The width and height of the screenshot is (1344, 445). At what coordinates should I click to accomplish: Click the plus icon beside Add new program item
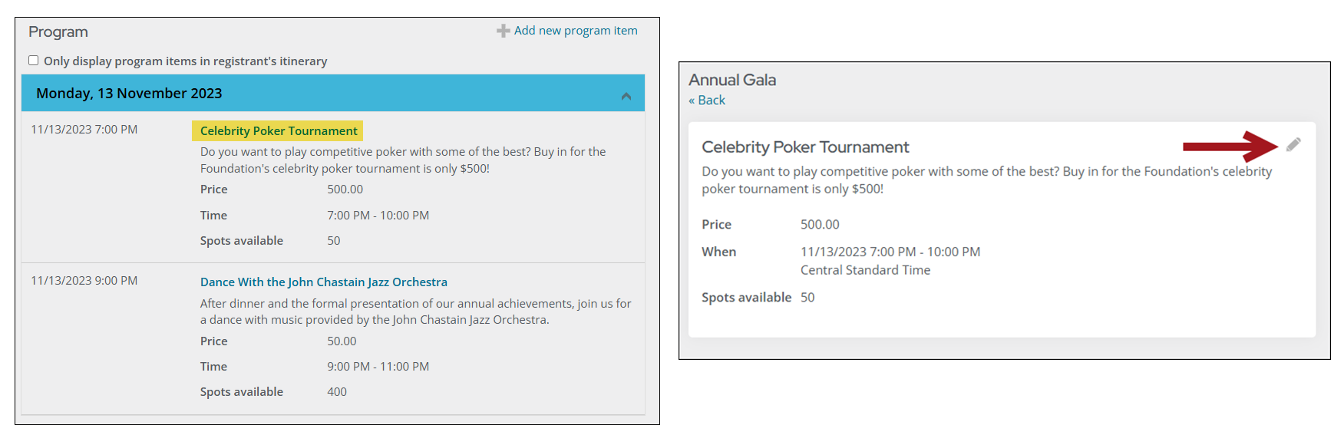503,31
